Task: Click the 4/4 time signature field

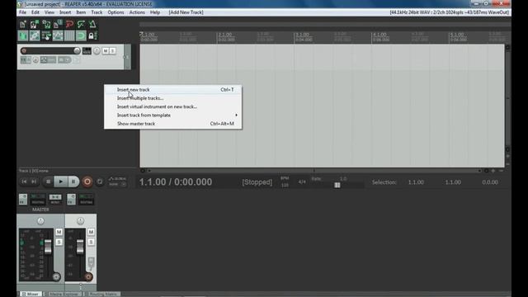Action: [x=302, y=181]
